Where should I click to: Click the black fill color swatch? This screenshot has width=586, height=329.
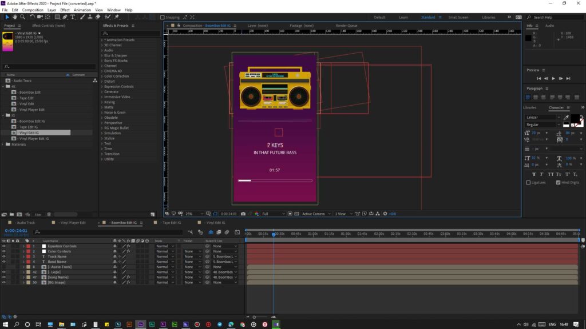coord(575,119)
